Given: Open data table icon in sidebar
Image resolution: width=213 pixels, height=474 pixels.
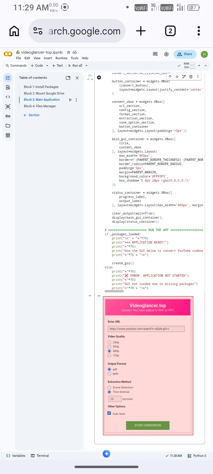Looking at the screenshot, I should (x=8, y=135).
